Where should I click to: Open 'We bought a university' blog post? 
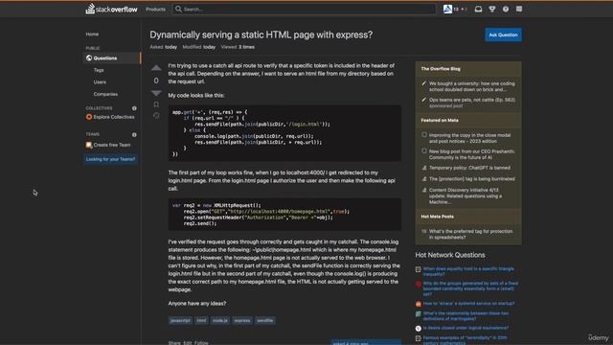[472, 86]
